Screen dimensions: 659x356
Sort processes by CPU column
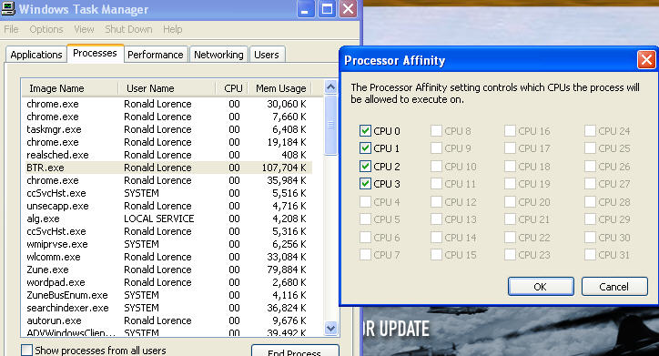click(x=232, y=88)
